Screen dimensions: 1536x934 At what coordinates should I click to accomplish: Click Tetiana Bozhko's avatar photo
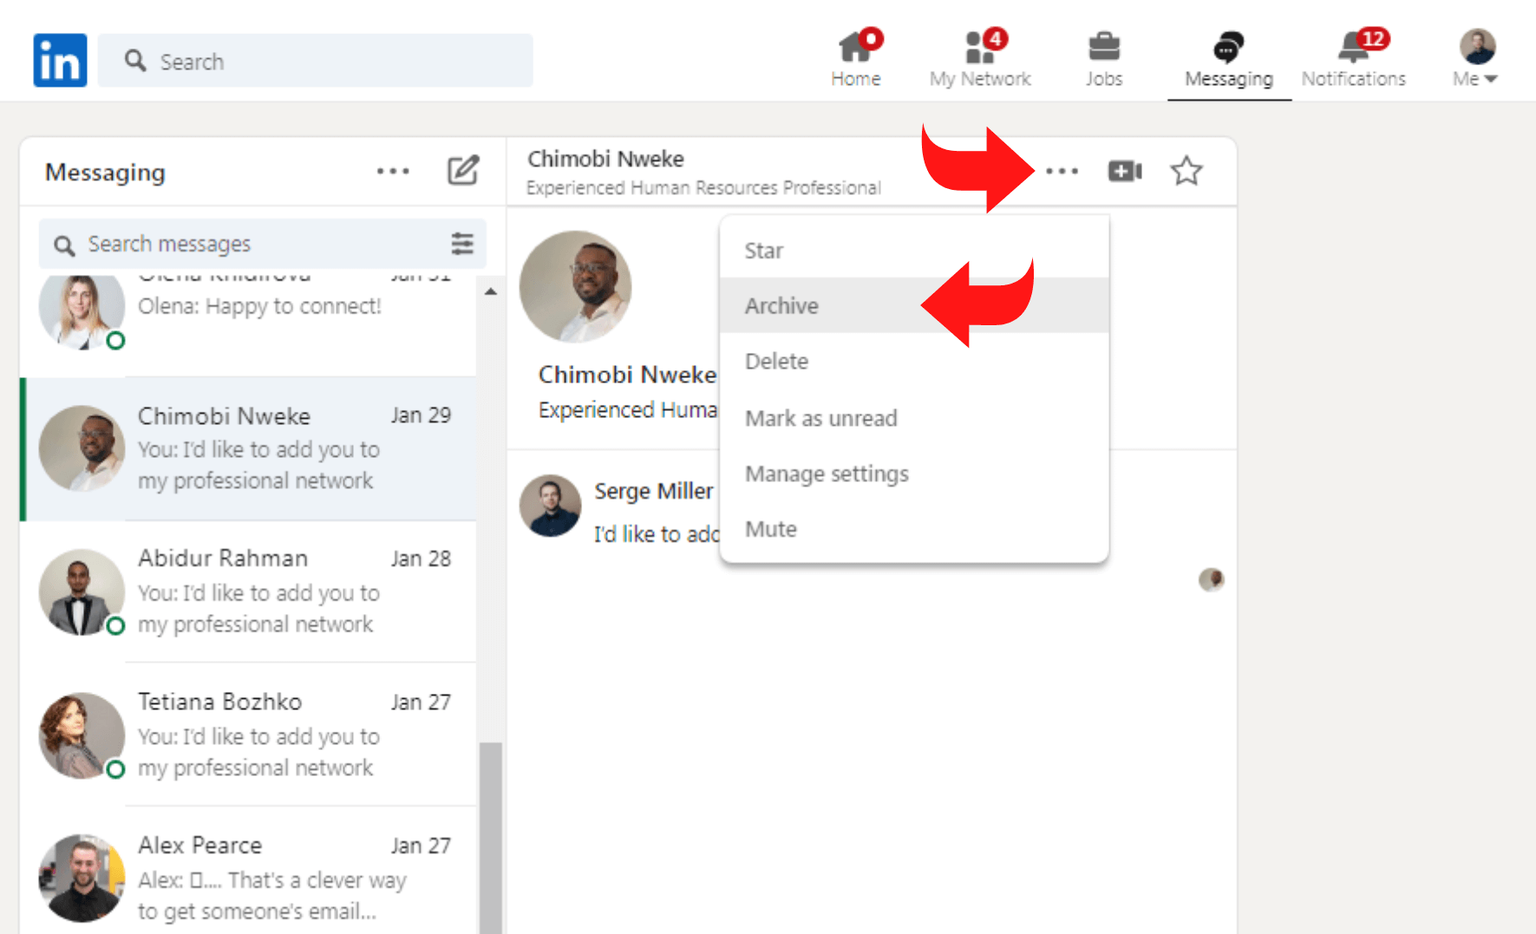tap(82, 735)
